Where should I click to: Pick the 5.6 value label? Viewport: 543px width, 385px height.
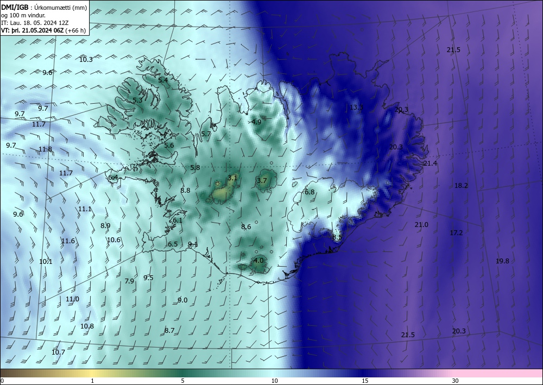click(169, 146)
